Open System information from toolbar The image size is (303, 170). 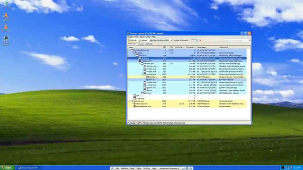179,40
